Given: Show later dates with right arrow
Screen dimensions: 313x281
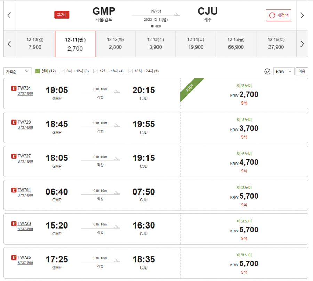Looking at the screenshot, I should pos(302,44).
